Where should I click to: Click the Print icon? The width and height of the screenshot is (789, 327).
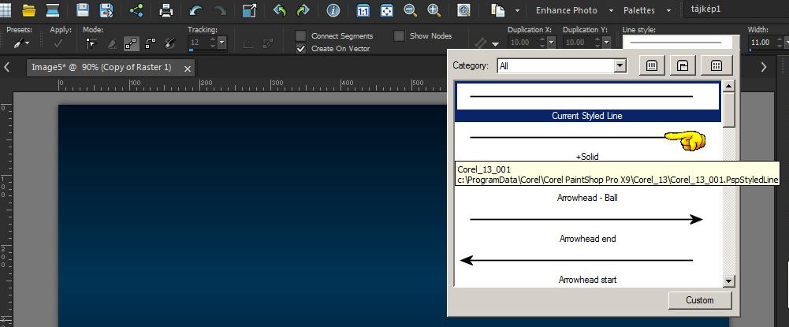[166, 11]
